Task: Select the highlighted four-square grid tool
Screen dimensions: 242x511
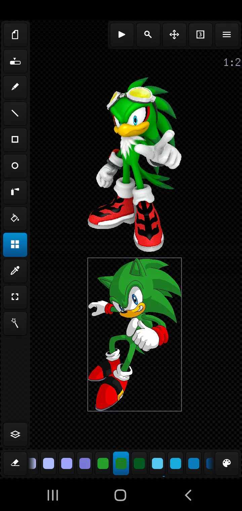Action: point(15,244)
